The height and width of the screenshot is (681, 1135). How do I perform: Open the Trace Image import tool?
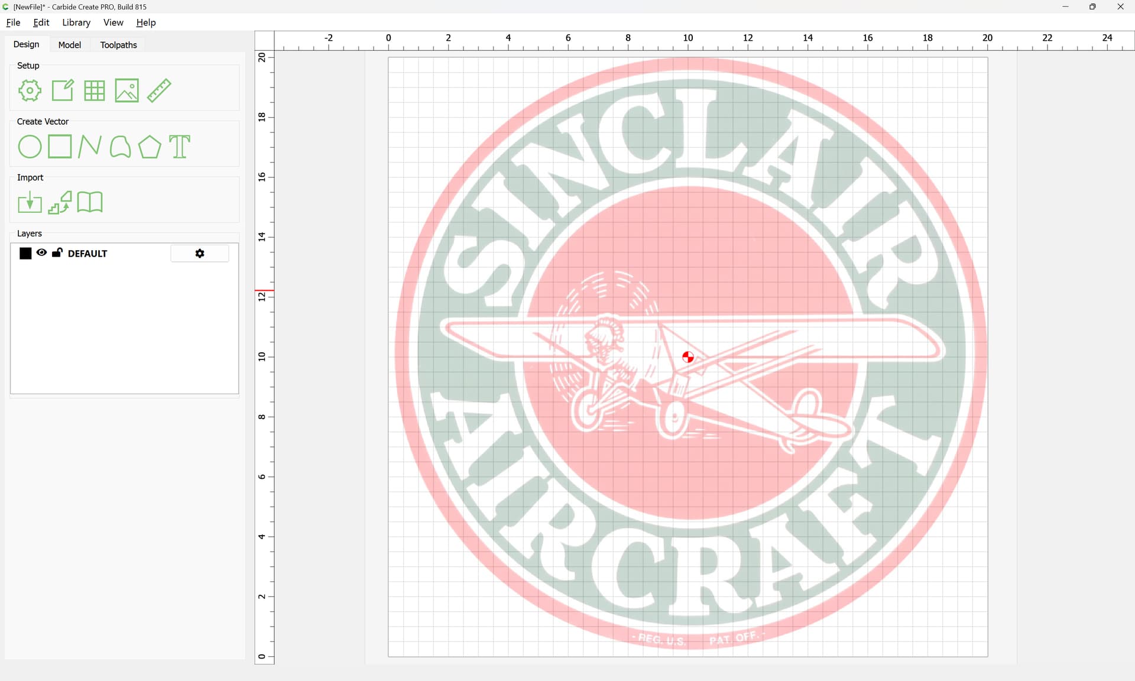[60, 203]
